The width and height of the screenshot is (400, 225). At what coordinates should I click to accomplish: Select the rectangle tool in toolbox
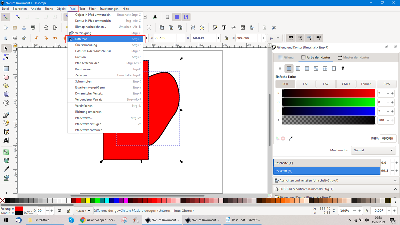6,69
